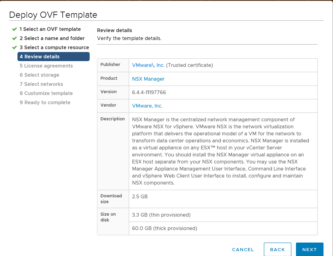Screen dimensions: 333x256
Task: Click the green checkmark beside Select an OVF template
Action: pyautogui.click(x=14, y=29)
